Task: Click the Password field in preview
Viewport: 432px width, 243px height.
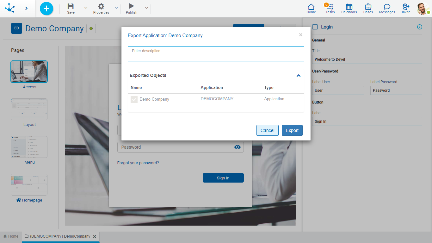Action: coord(181,147)
